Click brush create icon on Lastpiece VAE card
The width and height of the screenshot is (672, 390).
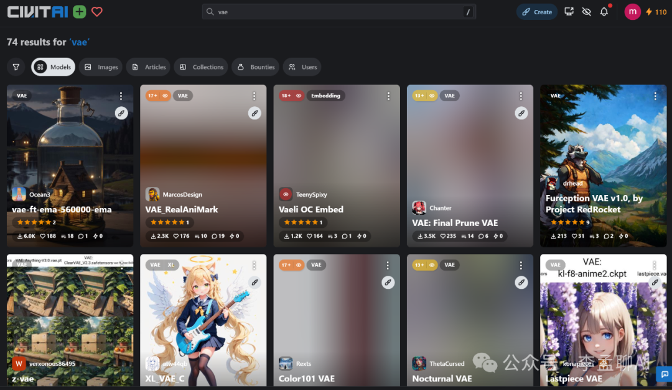click(655, 283)
